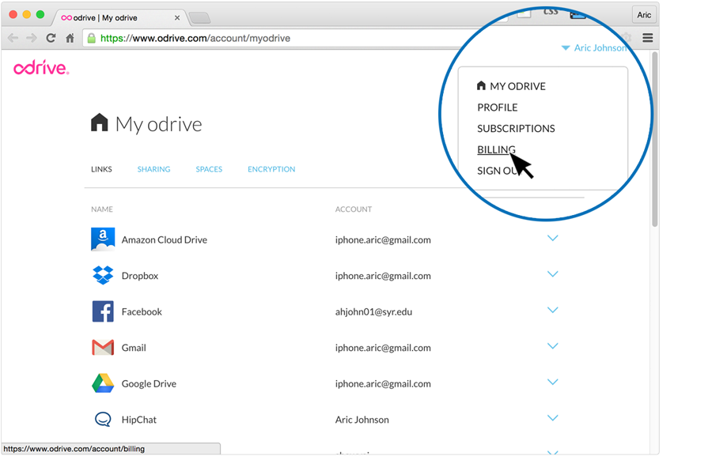
Task: Click the ACCOUNT column header
Action: coord(354,209)
